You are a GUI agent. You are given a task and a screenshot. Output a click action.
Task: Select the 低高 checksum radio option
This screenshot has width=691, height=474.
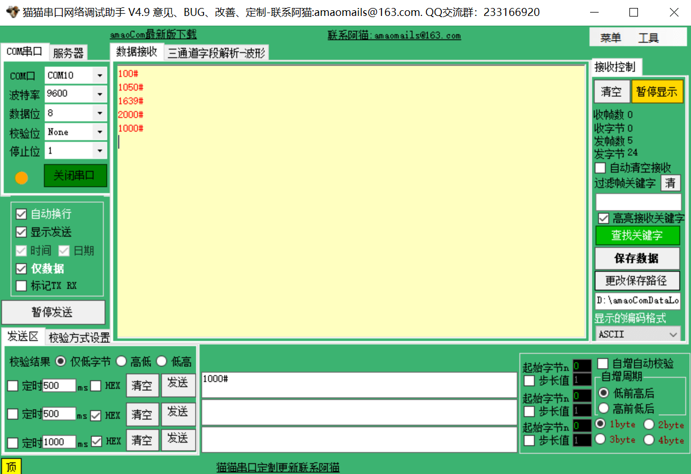point(161,361)
